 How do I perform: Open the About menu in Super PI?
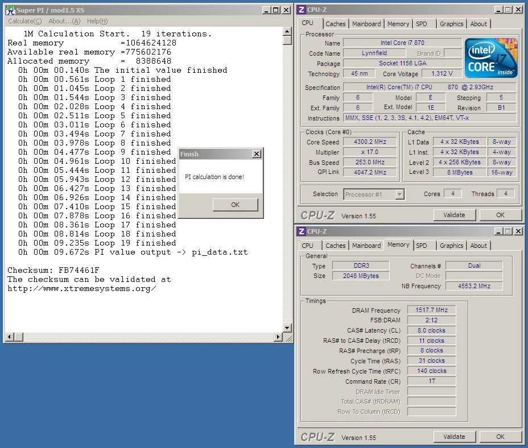coord(64,21)
